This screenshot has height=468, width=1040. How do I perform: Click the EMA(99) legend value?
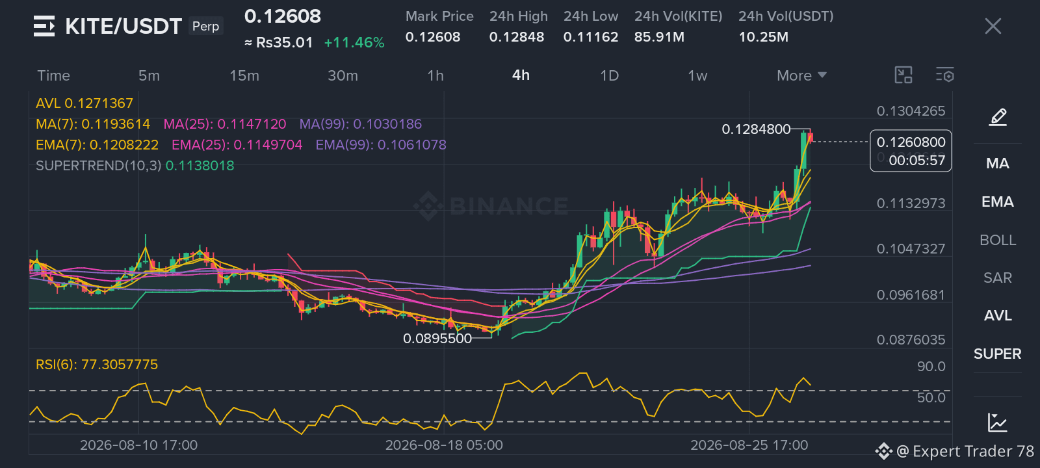tap(381, 145)
